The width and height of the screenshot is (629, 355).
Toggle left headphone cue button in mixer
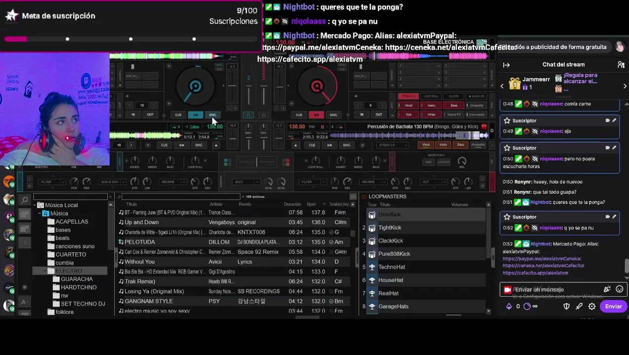coord(248,115)
